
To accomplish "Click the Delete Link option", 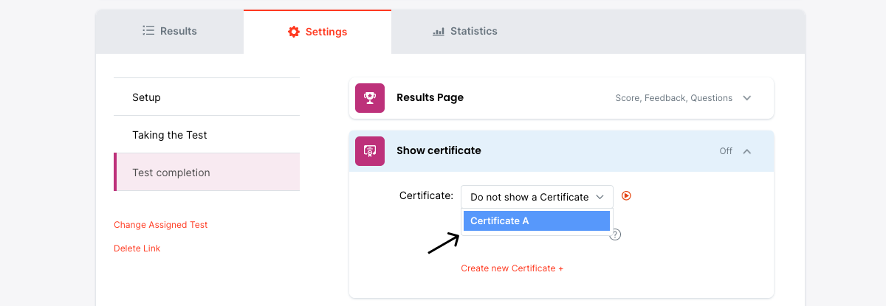I will point(137,248).
